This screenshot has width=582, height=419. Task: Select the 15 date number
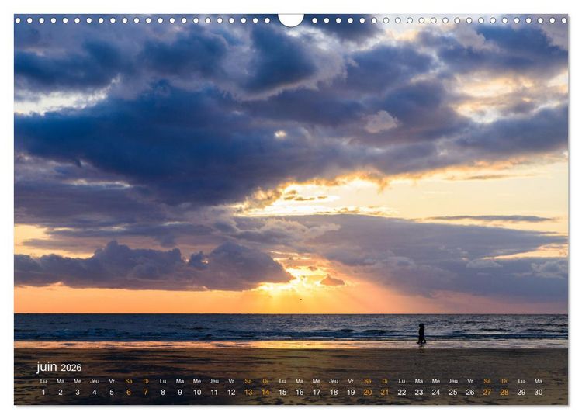pos(282,393)
